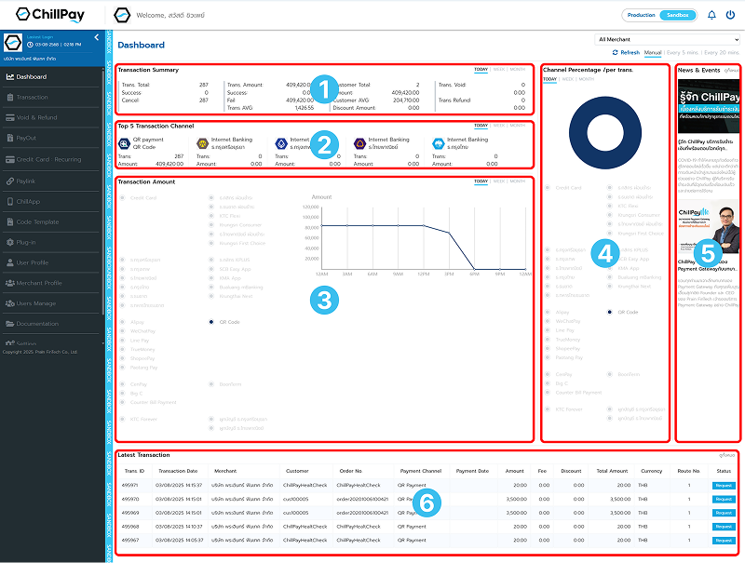Open Void & Refund in the sidebar

(x=36, y=117)
